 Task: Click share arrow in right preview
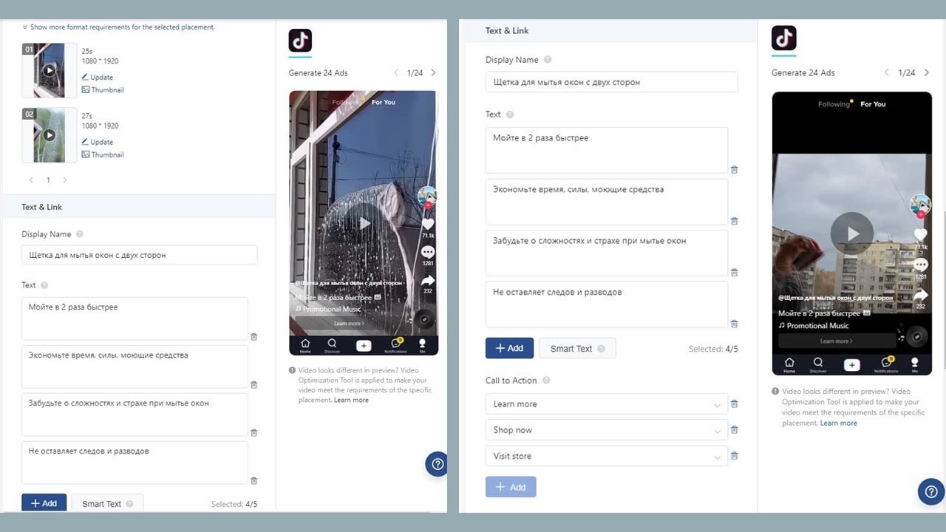click(x=920, y=294)
